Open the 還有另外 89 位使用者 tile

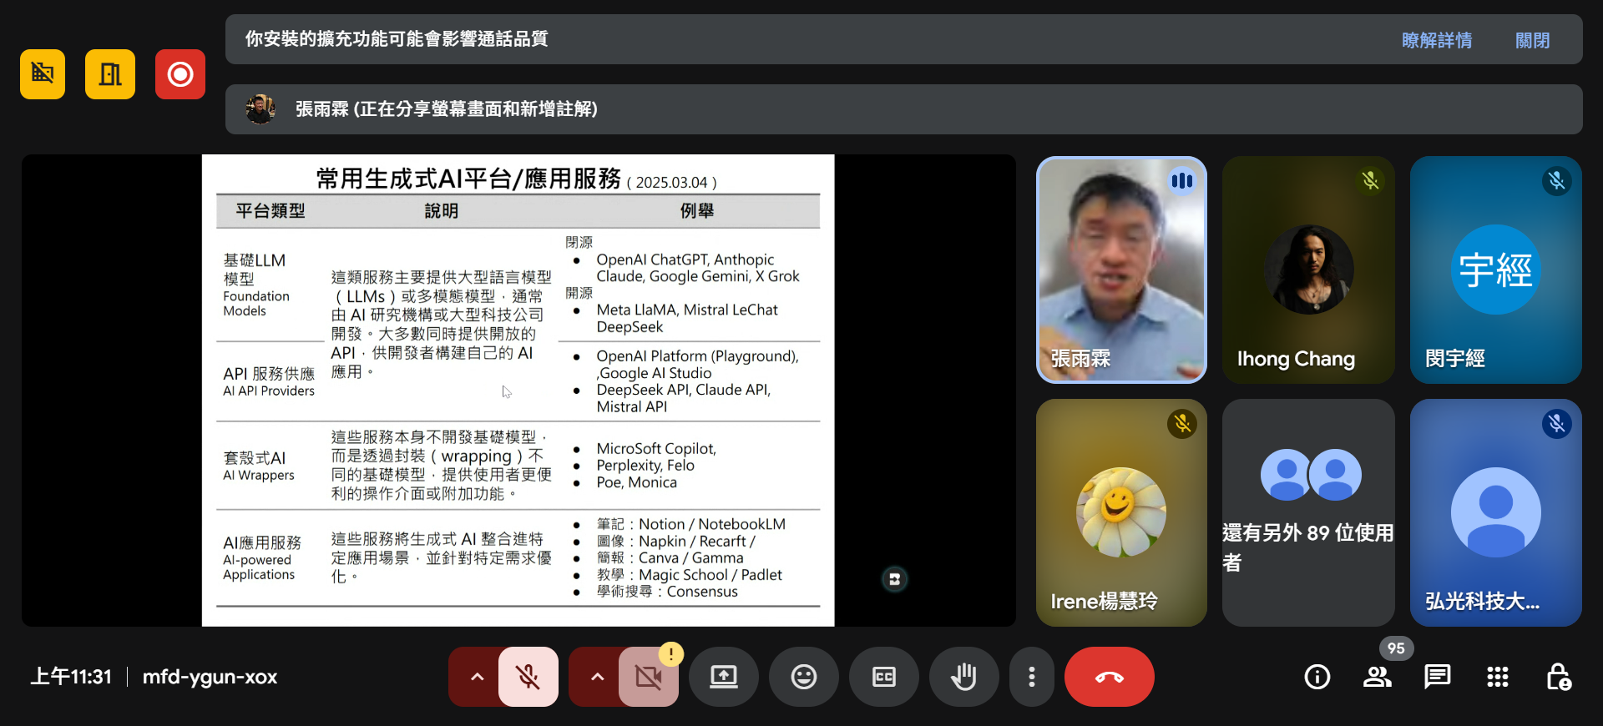pyautogui.click(x=1308, y=512)
